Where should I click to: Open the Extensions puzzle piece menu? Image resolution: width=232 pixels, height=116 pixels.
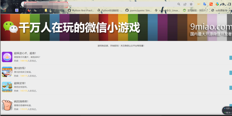223,4
